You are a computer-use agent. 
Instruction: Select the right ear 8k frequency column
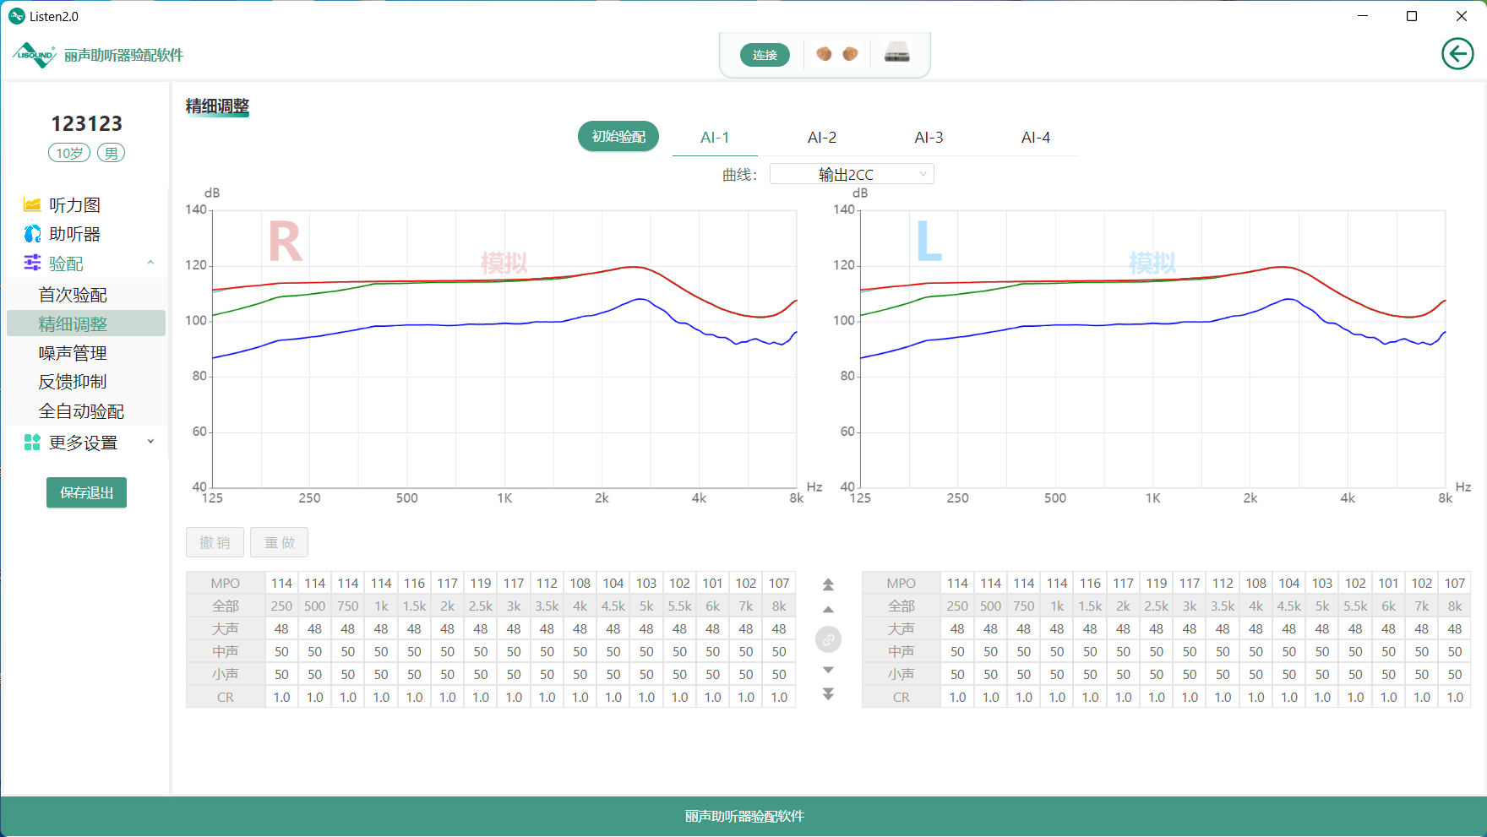point(779,606)
